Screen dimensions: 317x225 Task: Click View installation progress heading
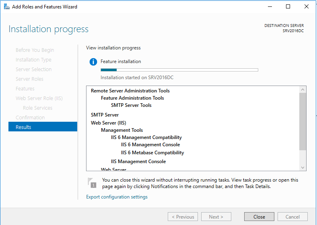[113, 48]
